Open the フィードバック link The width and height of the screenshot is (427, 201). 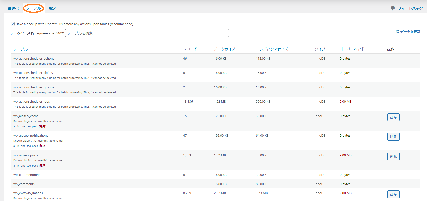tap(410, 8)
